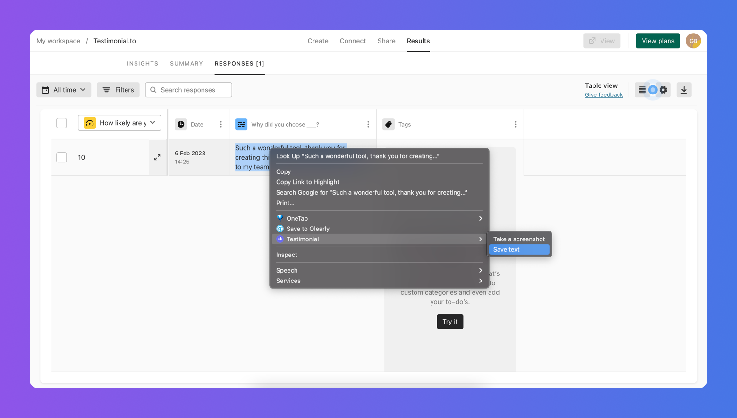Click the Testimonial extension icon
This screenshot has width=737, height=418.
[280, 239]
